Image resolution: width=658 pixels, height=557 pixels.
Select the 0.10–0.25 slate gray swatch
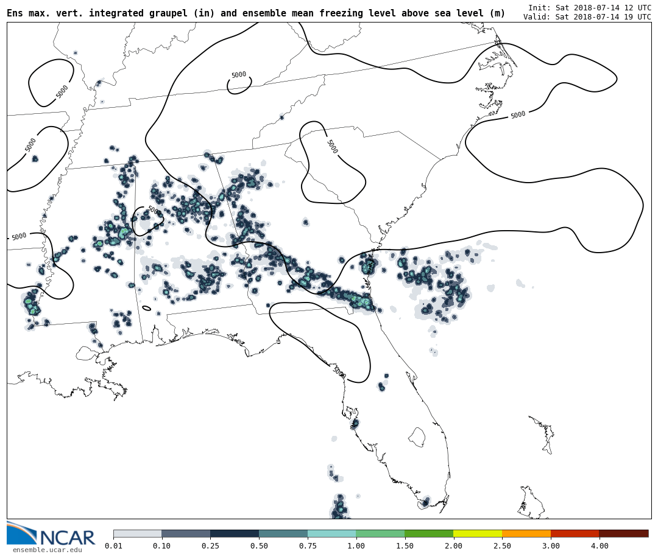click(186, 533)
